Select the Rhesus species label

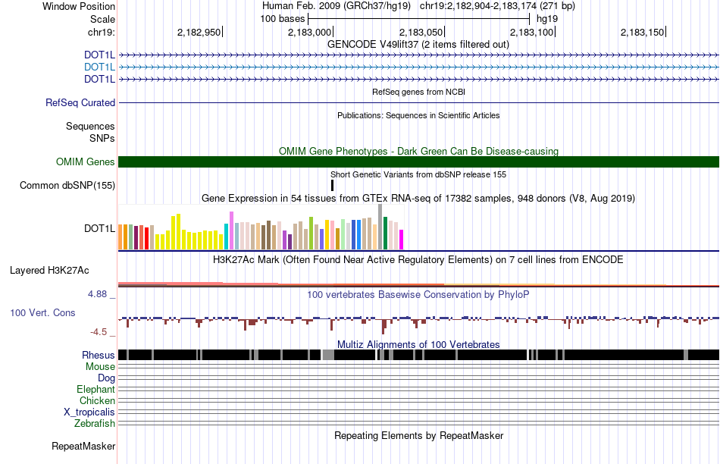[99, 355]
